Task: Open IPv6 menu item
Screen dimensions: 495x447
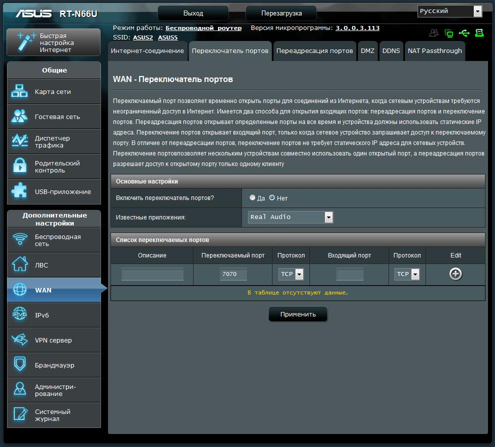Action: point(54,315)
